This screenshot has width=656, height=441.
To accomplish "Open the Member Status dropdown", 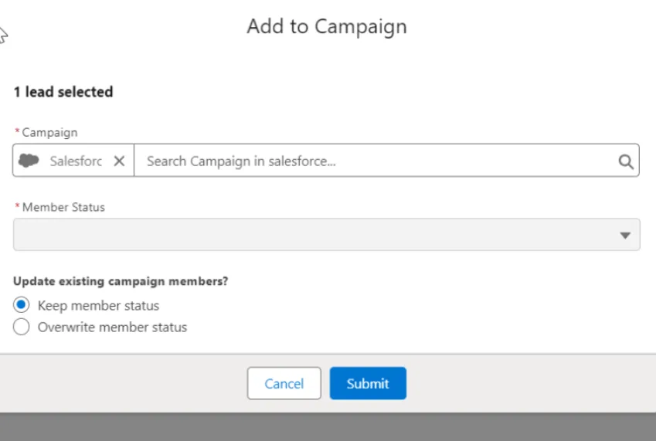I will tap(326, 235).
